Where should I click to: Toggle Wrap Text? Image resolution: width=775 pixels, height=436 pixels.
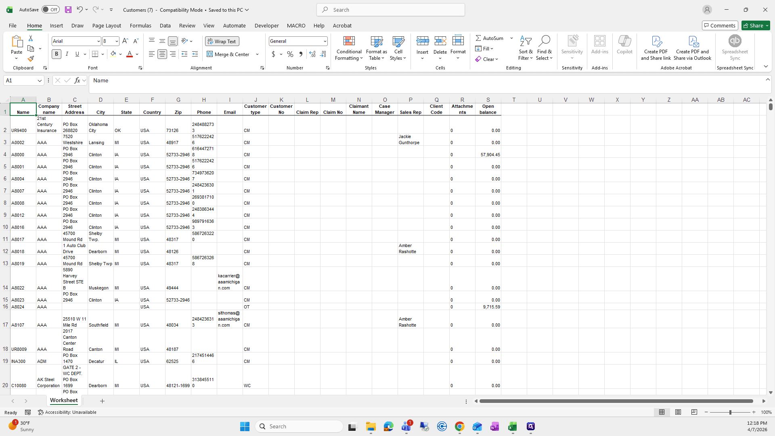[222, 41]
